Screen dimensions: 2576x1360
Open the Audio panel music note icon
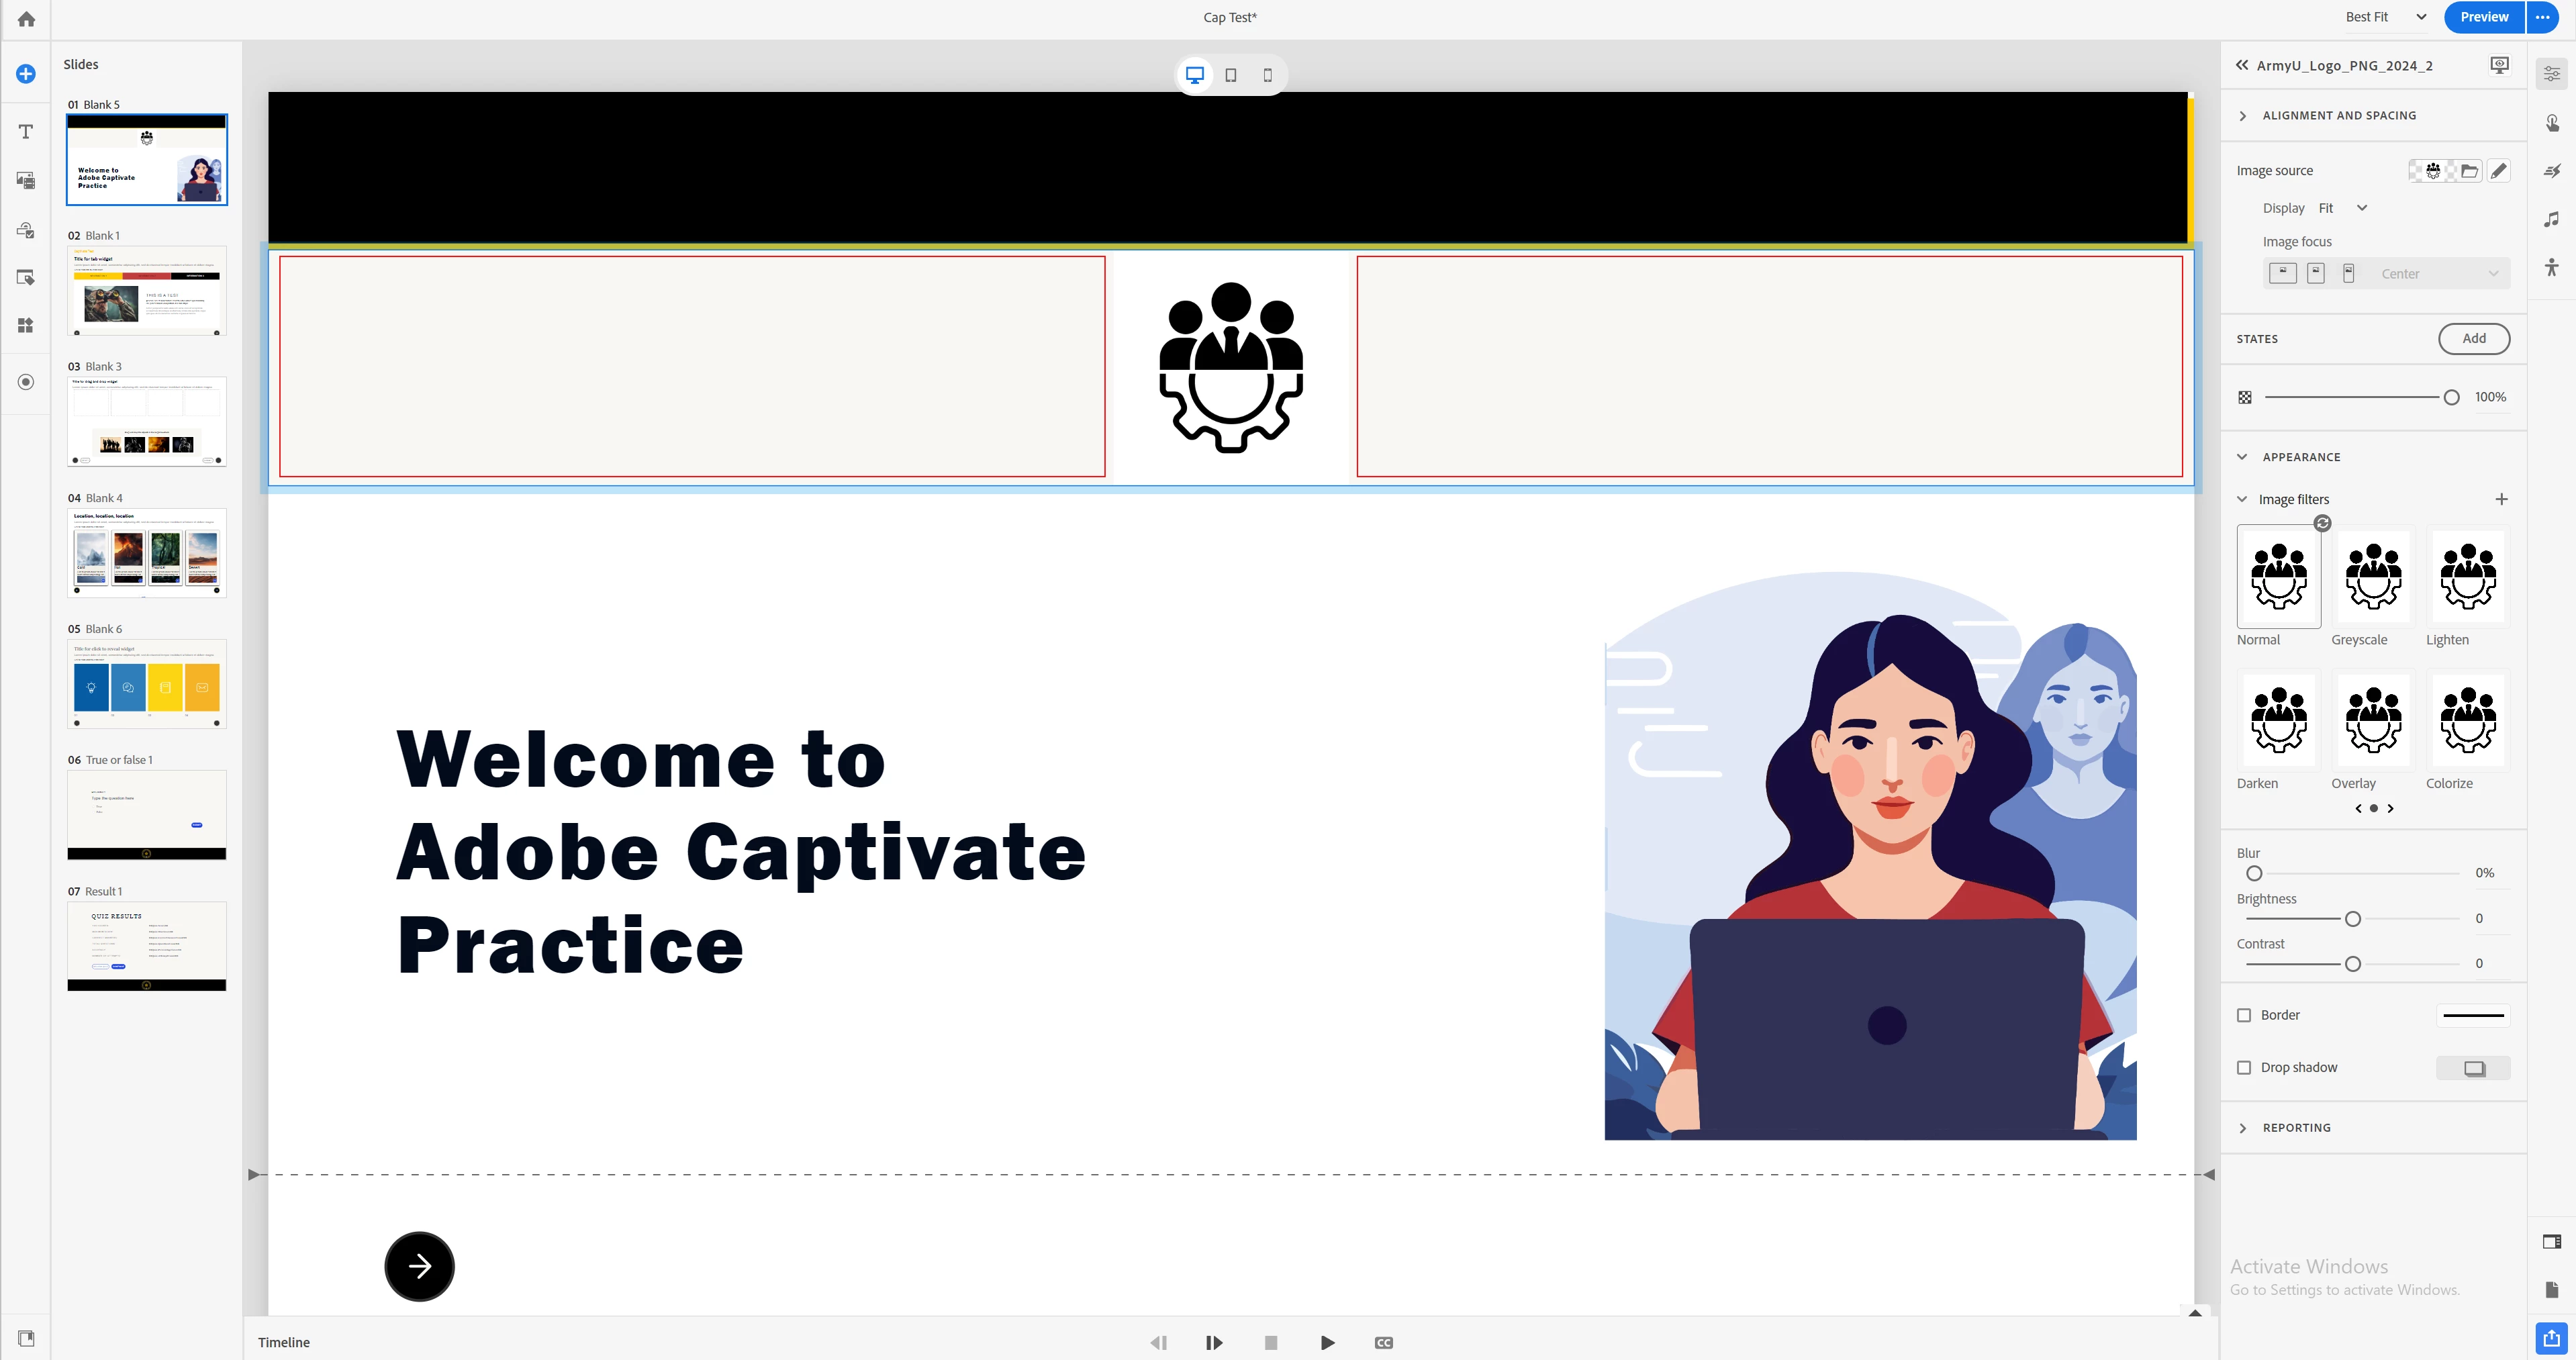click(2552, 220)
